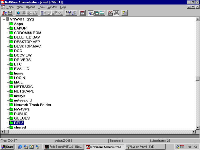
Task: Click horizontal scrollbar right arrow
Action: tap(194, 131)
